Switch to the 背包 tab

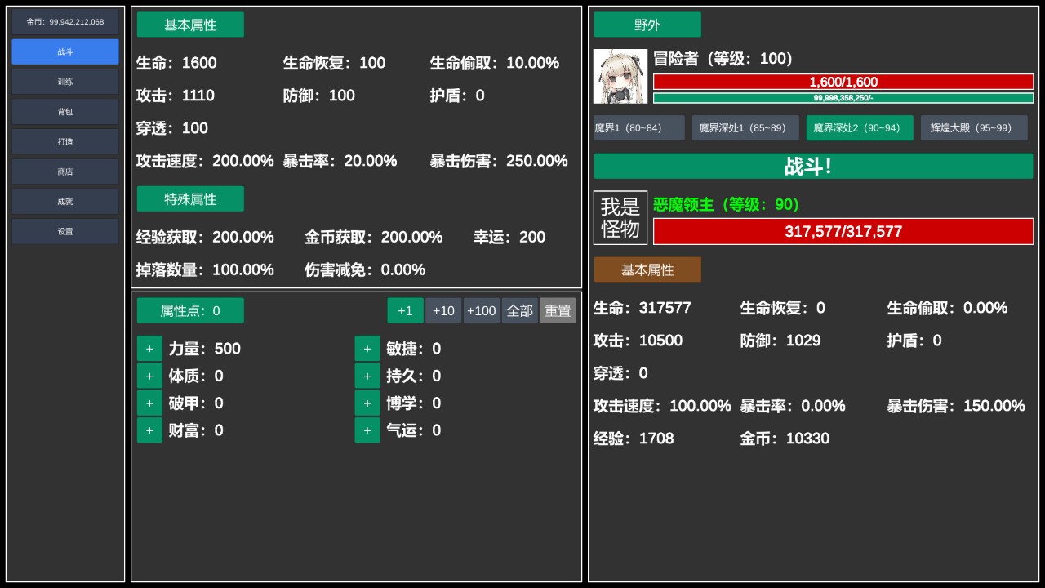[x=64, y=111]
